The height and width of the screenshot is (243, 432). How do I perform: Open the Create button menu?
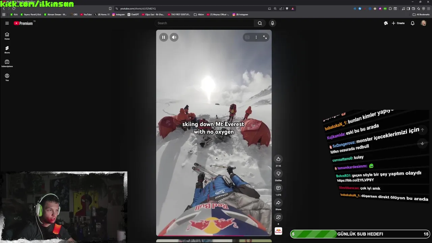tap(398, 23)
